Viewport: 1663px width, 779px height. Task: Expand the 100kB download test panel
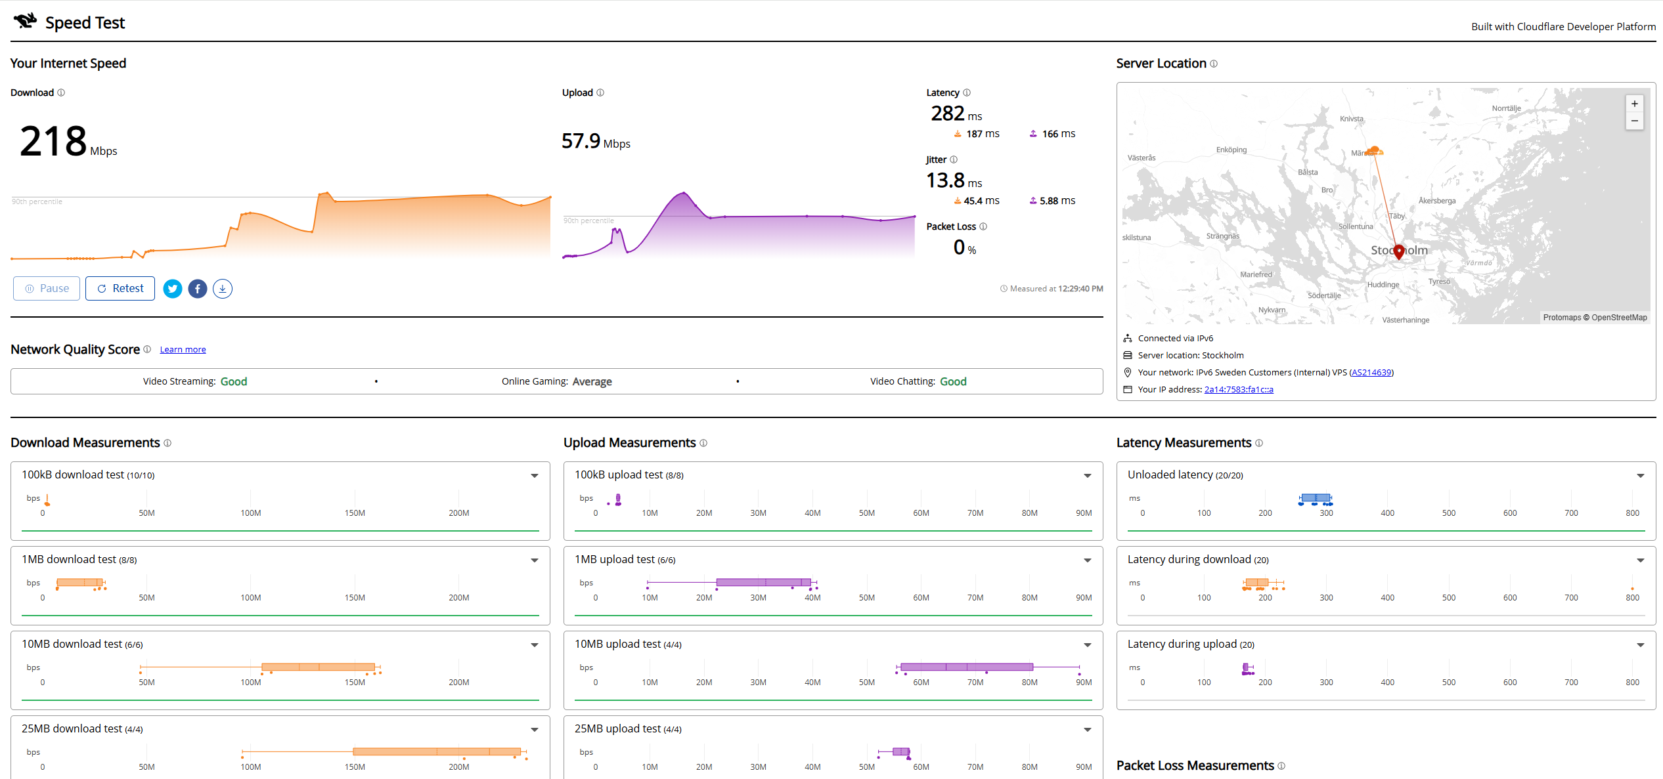(x=535, y=476)
